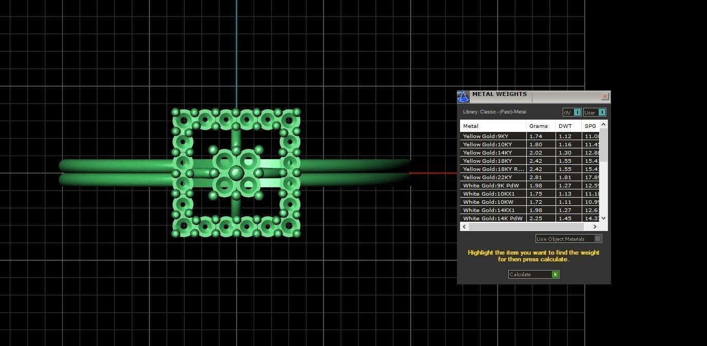Click the vertical scrollbar thumb of metal list

[604, 145]
